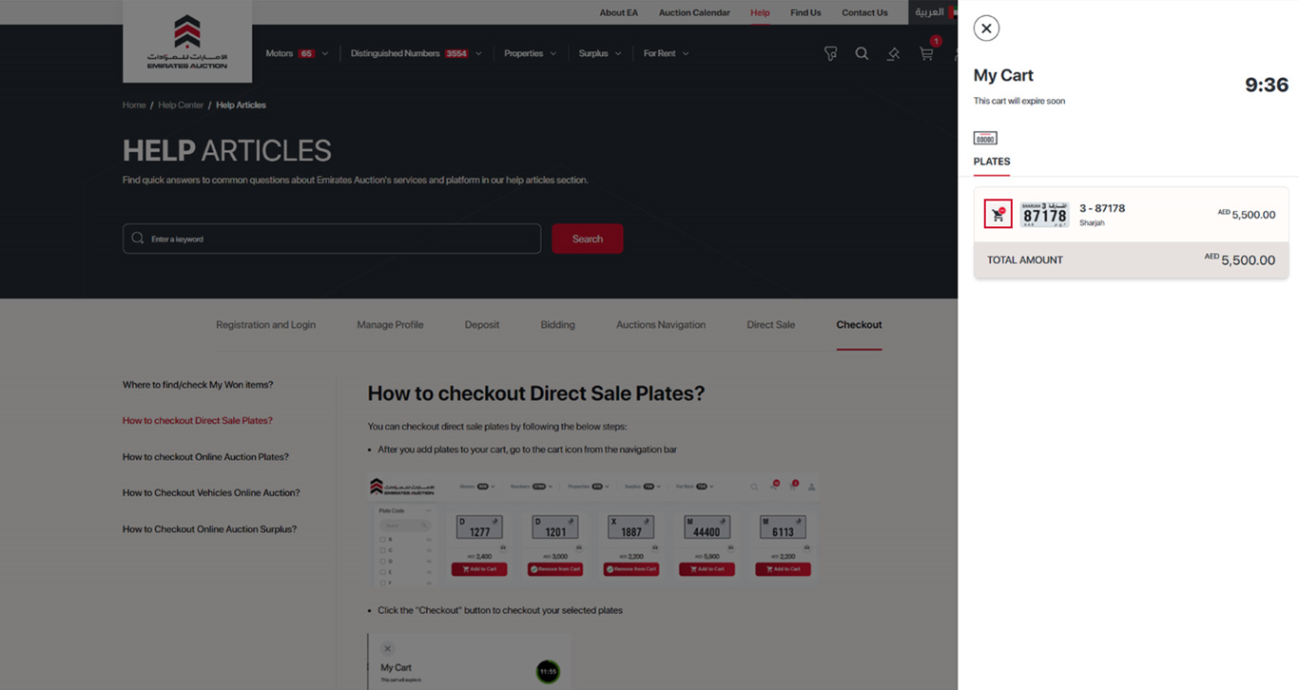
Task: Open 'How to checkout Online Auction Plates?' article
Action: point(205,457)
